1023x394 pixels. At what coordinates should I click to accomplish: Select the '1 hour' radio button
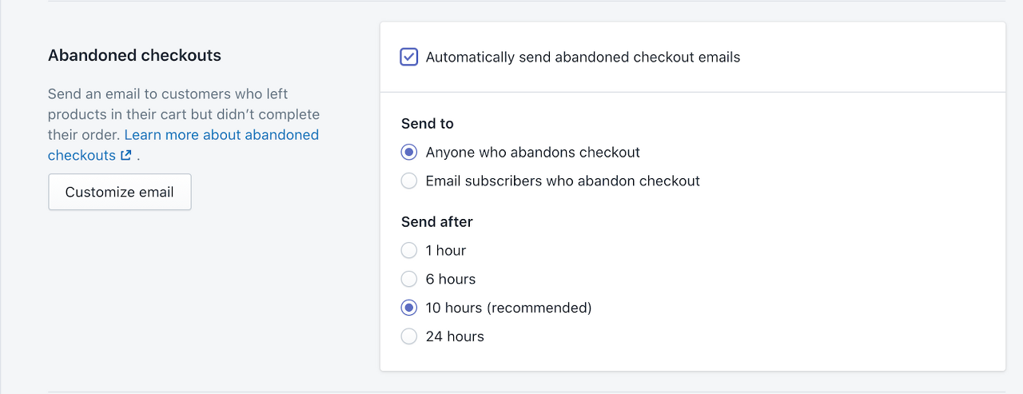point(409,251)
